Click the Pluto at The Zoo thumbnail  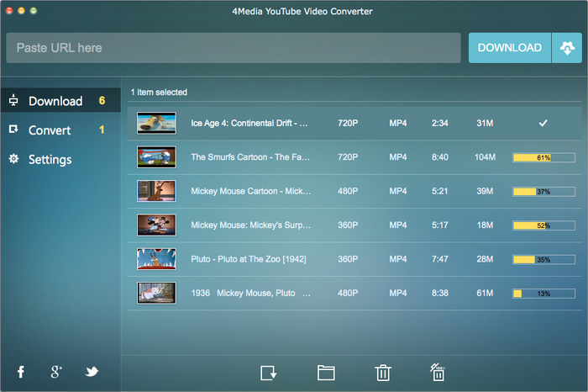coord(156,258)
